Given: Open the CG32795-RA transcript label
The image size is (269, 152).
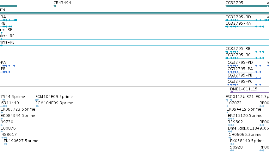Looking at the screenshot, I should tap(238, 23).
